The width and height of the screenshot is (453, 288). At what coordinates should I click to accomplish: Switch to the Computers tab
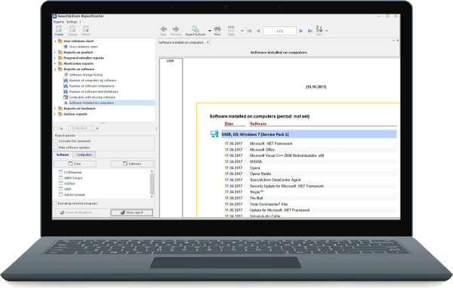pyautogui.click(x=84, y=155)
